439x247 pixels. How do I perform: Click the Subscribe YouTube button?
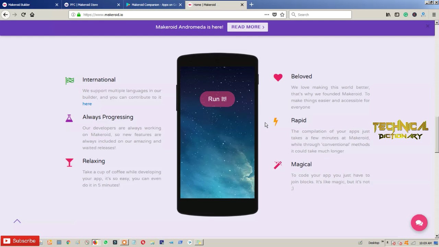20,241
